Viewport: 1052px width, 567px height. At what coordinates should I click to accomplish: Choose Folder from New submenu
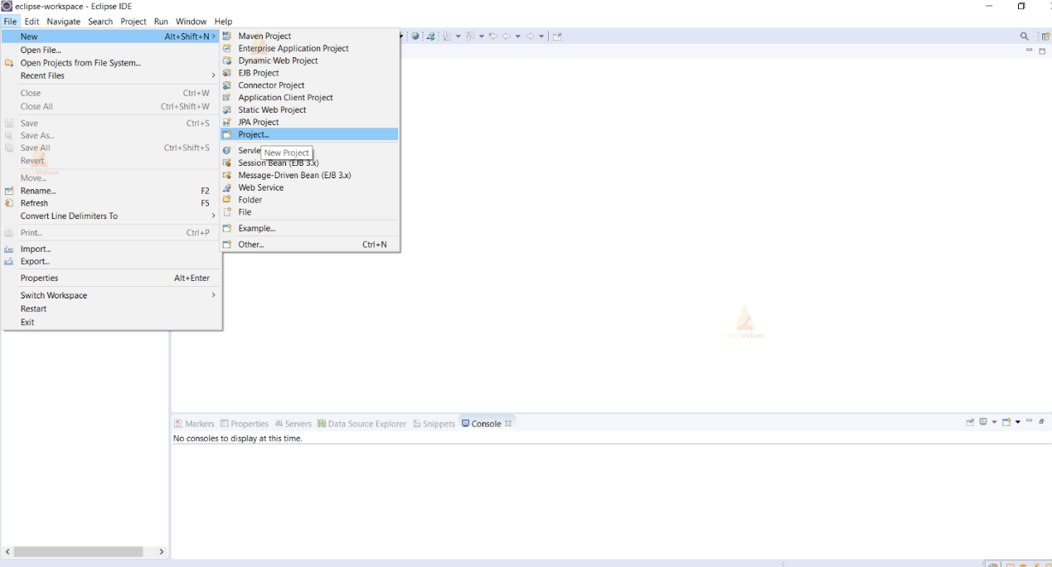pos(309,200)
